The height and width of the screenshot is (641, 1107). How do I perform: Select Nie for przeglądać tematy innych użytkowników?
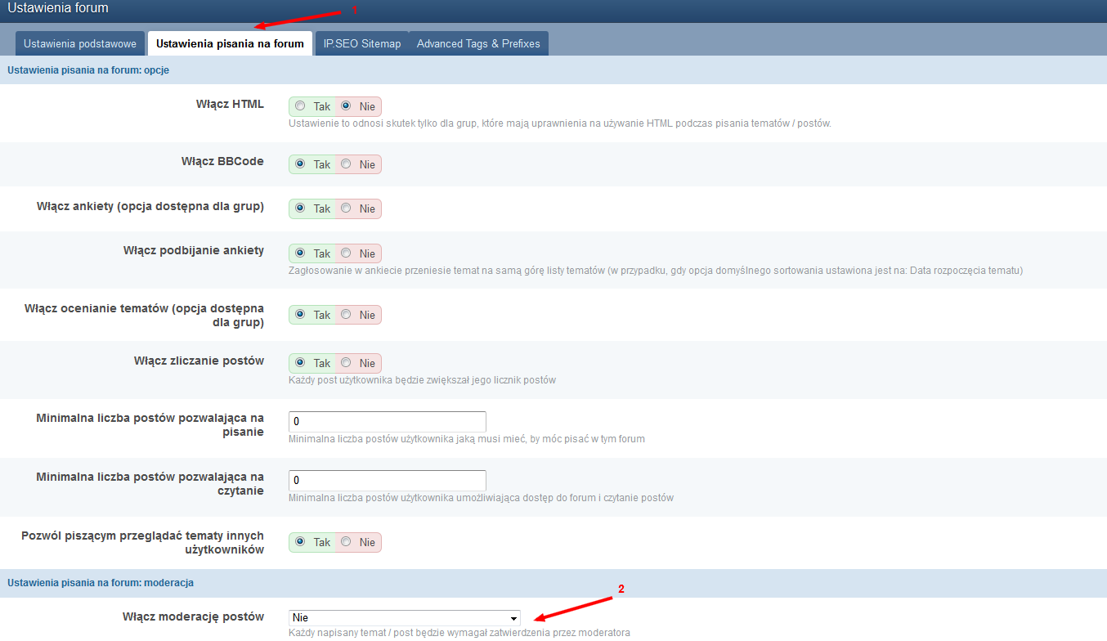point(346,542)
